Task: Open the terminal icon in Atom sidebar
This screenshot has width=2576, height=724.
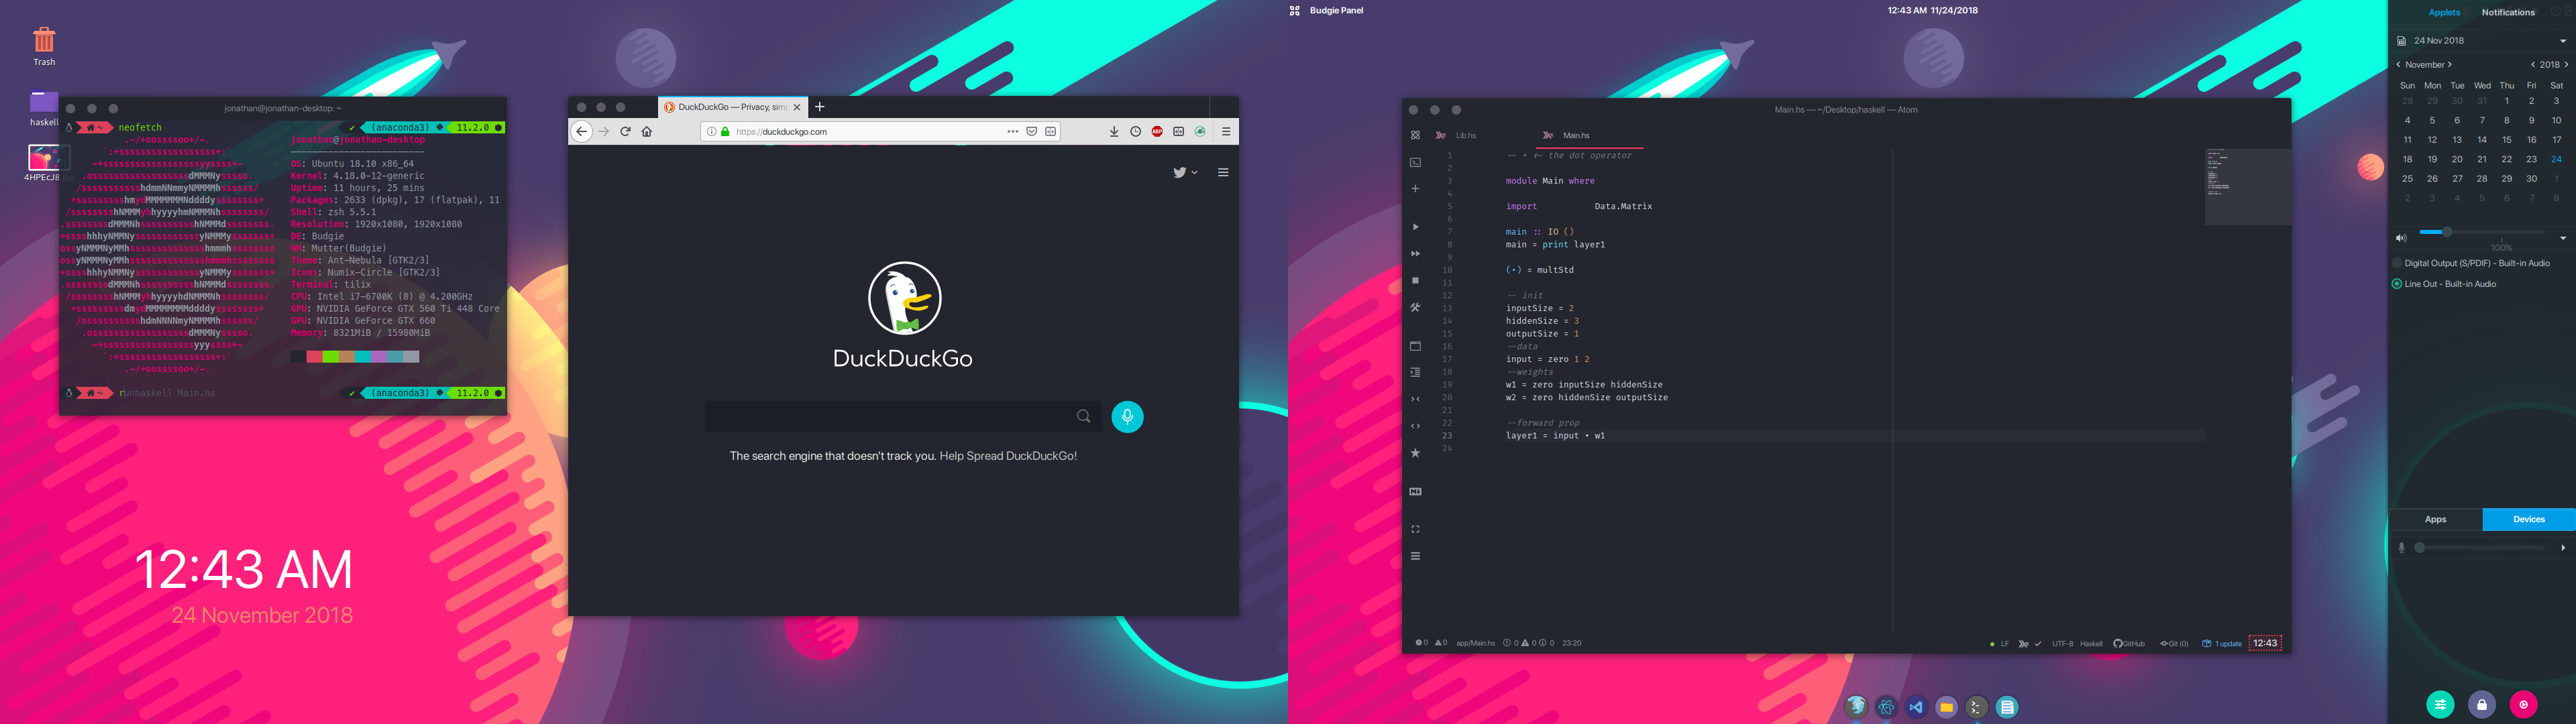Action: coord(1415,162)
